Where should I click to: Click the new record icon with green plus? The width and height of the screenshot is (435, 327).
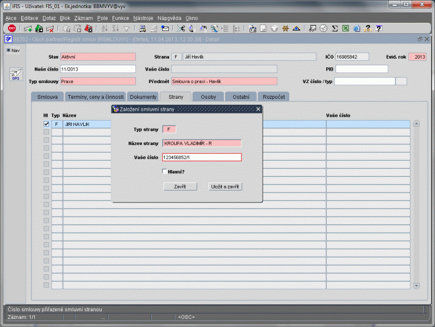point(28,28)
